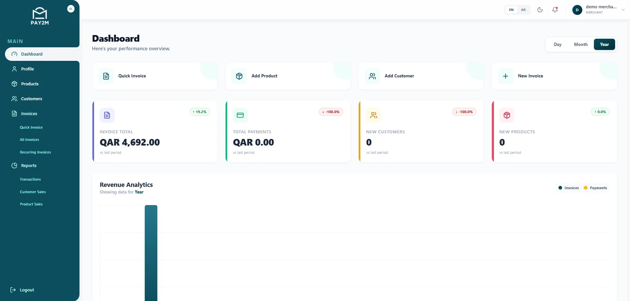Screen dimensions: 630x301
Task: Click the Products box icon in sidebar
Action: coord(14,84)
